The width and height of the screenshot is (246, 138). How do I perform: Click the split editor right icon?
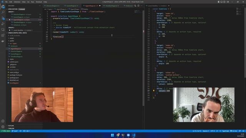coord(138,6)
